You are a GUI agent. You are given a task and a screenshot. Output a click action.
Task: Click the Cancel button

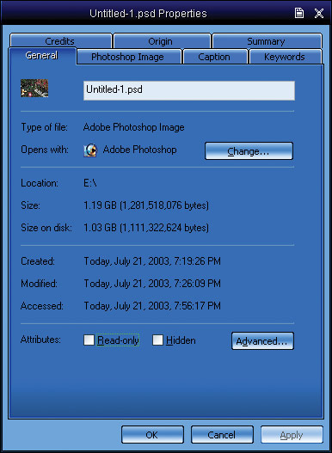tap(222, 434)
